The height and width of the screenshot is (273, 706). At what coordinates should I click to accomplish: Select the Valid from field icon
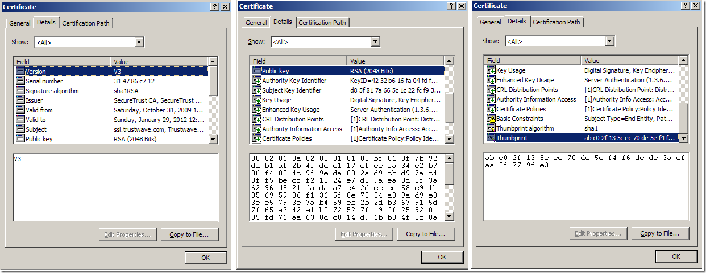pos(20,110)
